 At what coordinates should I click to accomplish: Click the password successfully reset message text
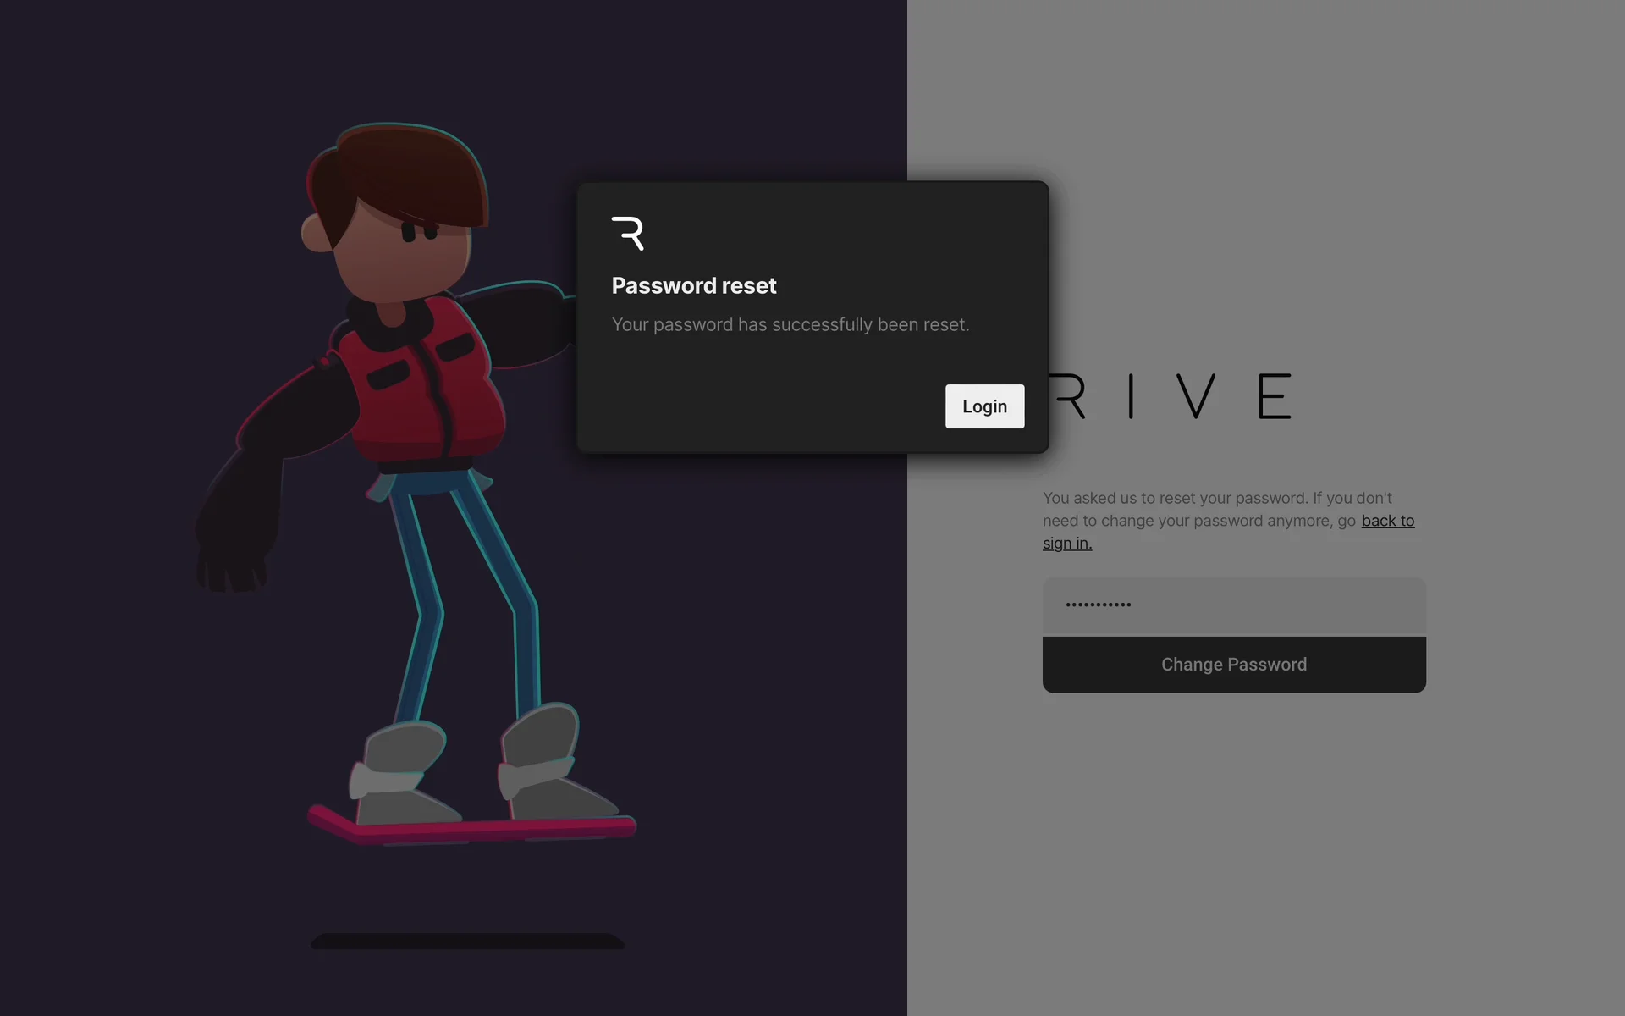pos(790,325)
